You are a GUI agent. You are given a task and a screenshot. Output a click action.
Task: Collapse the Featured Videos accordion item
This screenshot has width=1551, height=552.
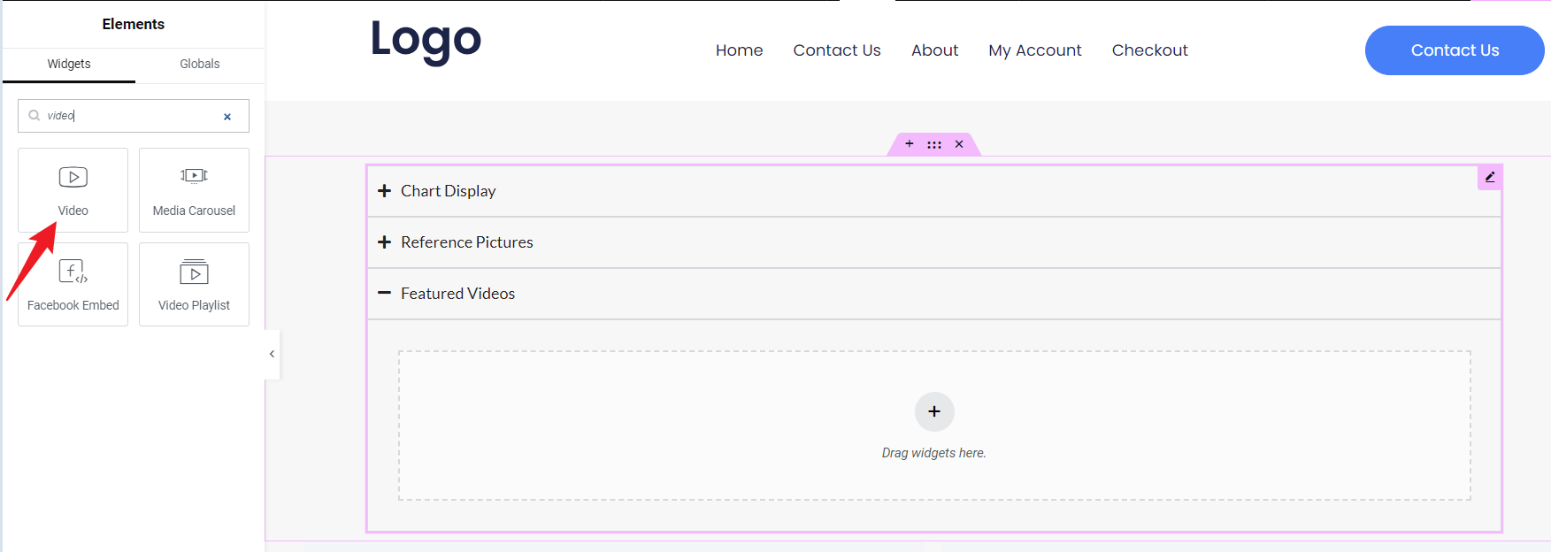click(x=457, y=294)
